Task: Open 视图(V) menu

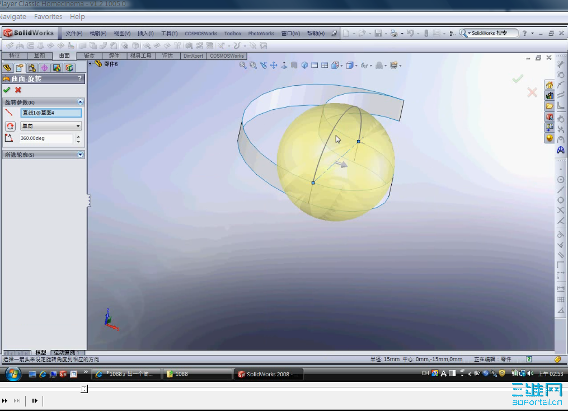Action: (122, 34)
